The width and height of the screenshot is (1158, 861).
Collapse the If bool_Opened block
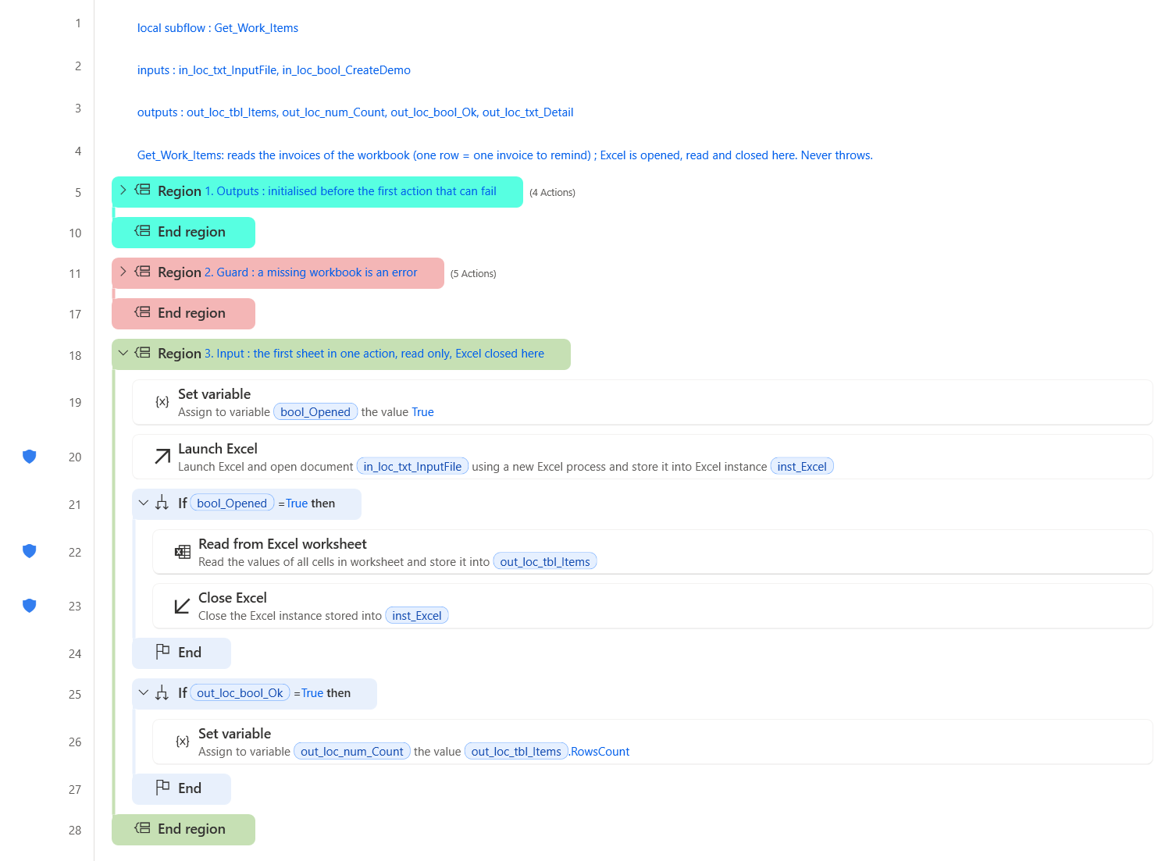(143, 503)
